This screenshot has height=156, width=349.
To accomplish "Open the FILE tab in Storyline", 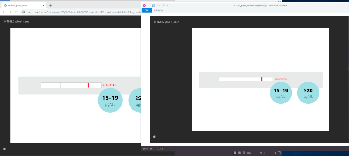I will (147, 10).
